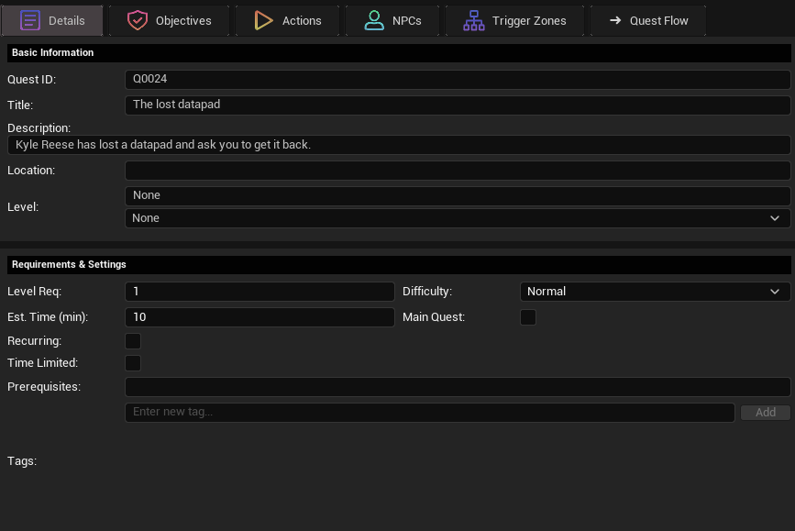Switch to the Details tab
This screenshot has width=795, height=531.
(52, 21)
